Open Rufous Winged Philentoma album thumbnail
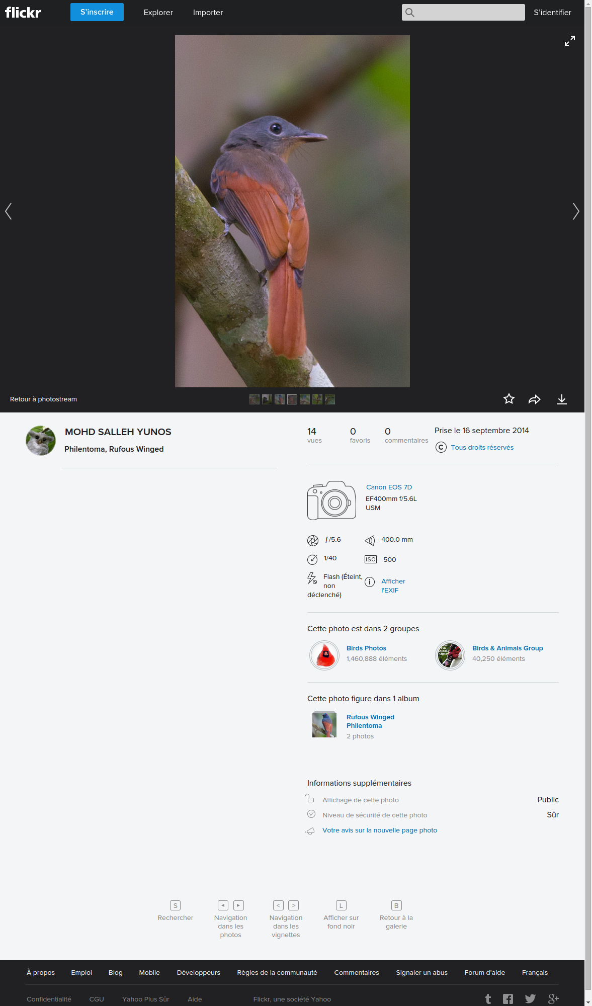Image resolution: width=592 pixels, height=1006 pixels. [324, 725]
